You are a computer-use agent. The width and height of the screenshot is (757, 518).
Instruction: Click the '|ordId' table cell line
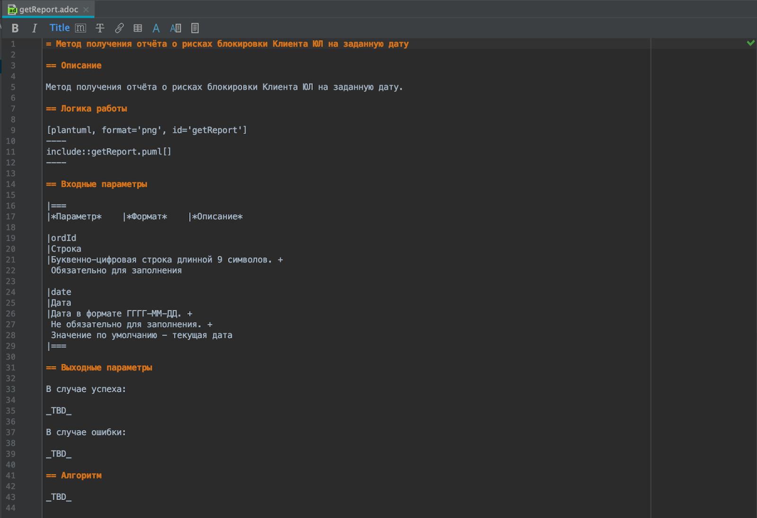(x=62, y=238)
